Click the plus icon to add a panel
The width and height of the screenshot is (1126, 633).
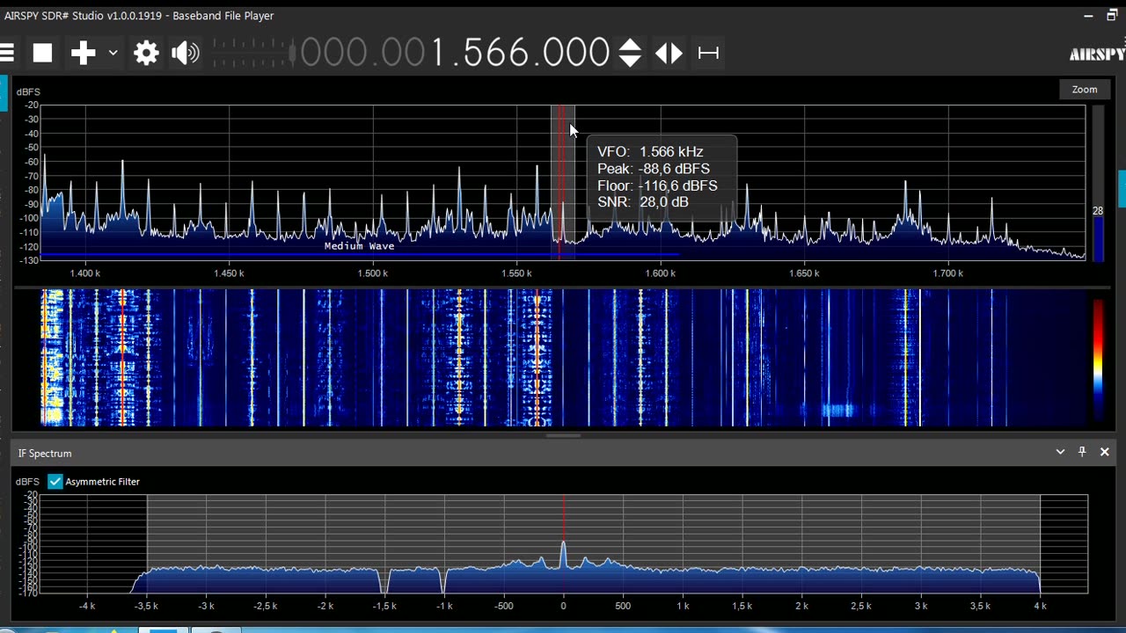coord(83,53)
